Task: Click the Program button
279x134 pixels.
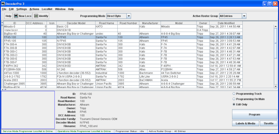Action: (255, 114)
